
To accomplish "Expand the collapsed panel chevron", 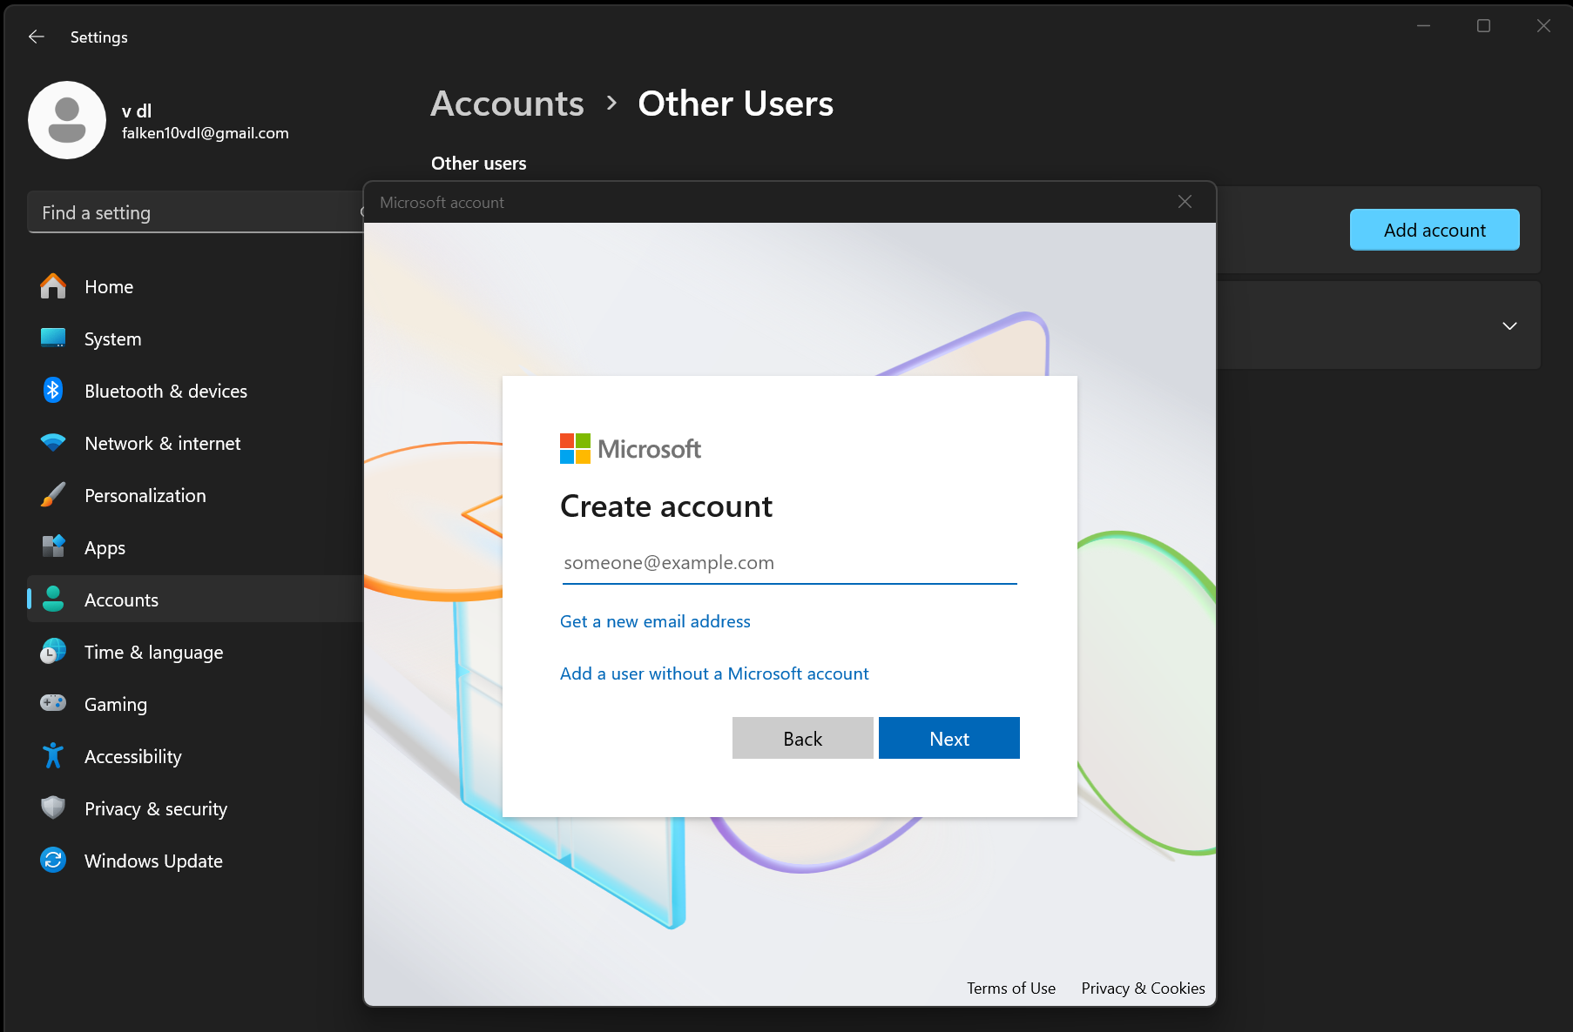I will point(1510,325).
